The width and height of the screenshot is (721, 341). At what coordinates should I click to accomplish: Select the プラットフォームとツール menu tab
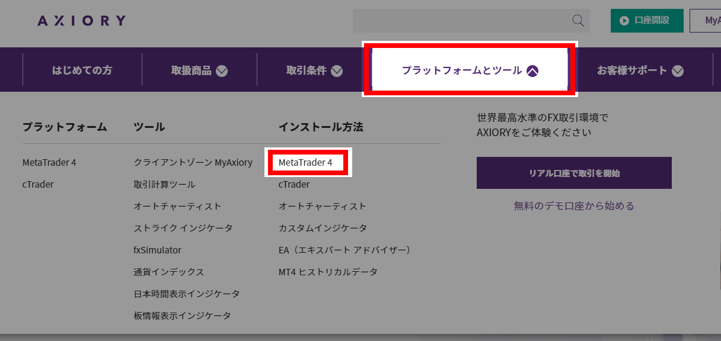click(470, 70)
